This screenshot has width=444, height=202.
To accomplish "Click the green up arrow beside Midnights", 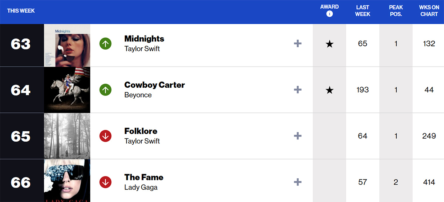I will pyautogui.click(x=105, y=44).
